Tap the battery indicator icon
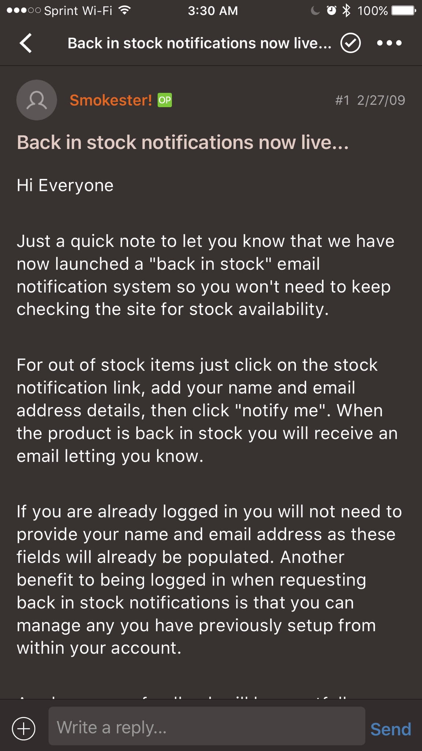 pyautogui.click(x=404, y=10)
